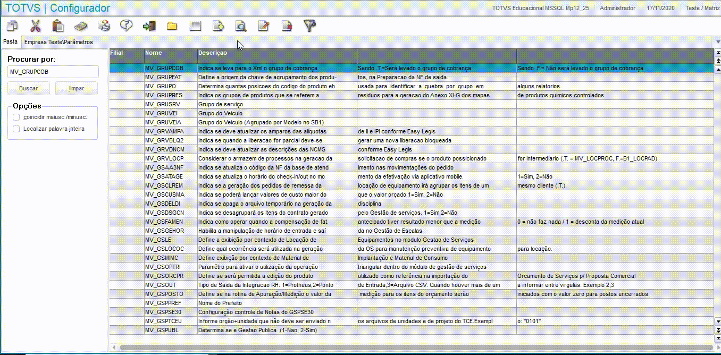Select the MV_GSLOCOC row
The image size is (721, 355).
(411, 249)
